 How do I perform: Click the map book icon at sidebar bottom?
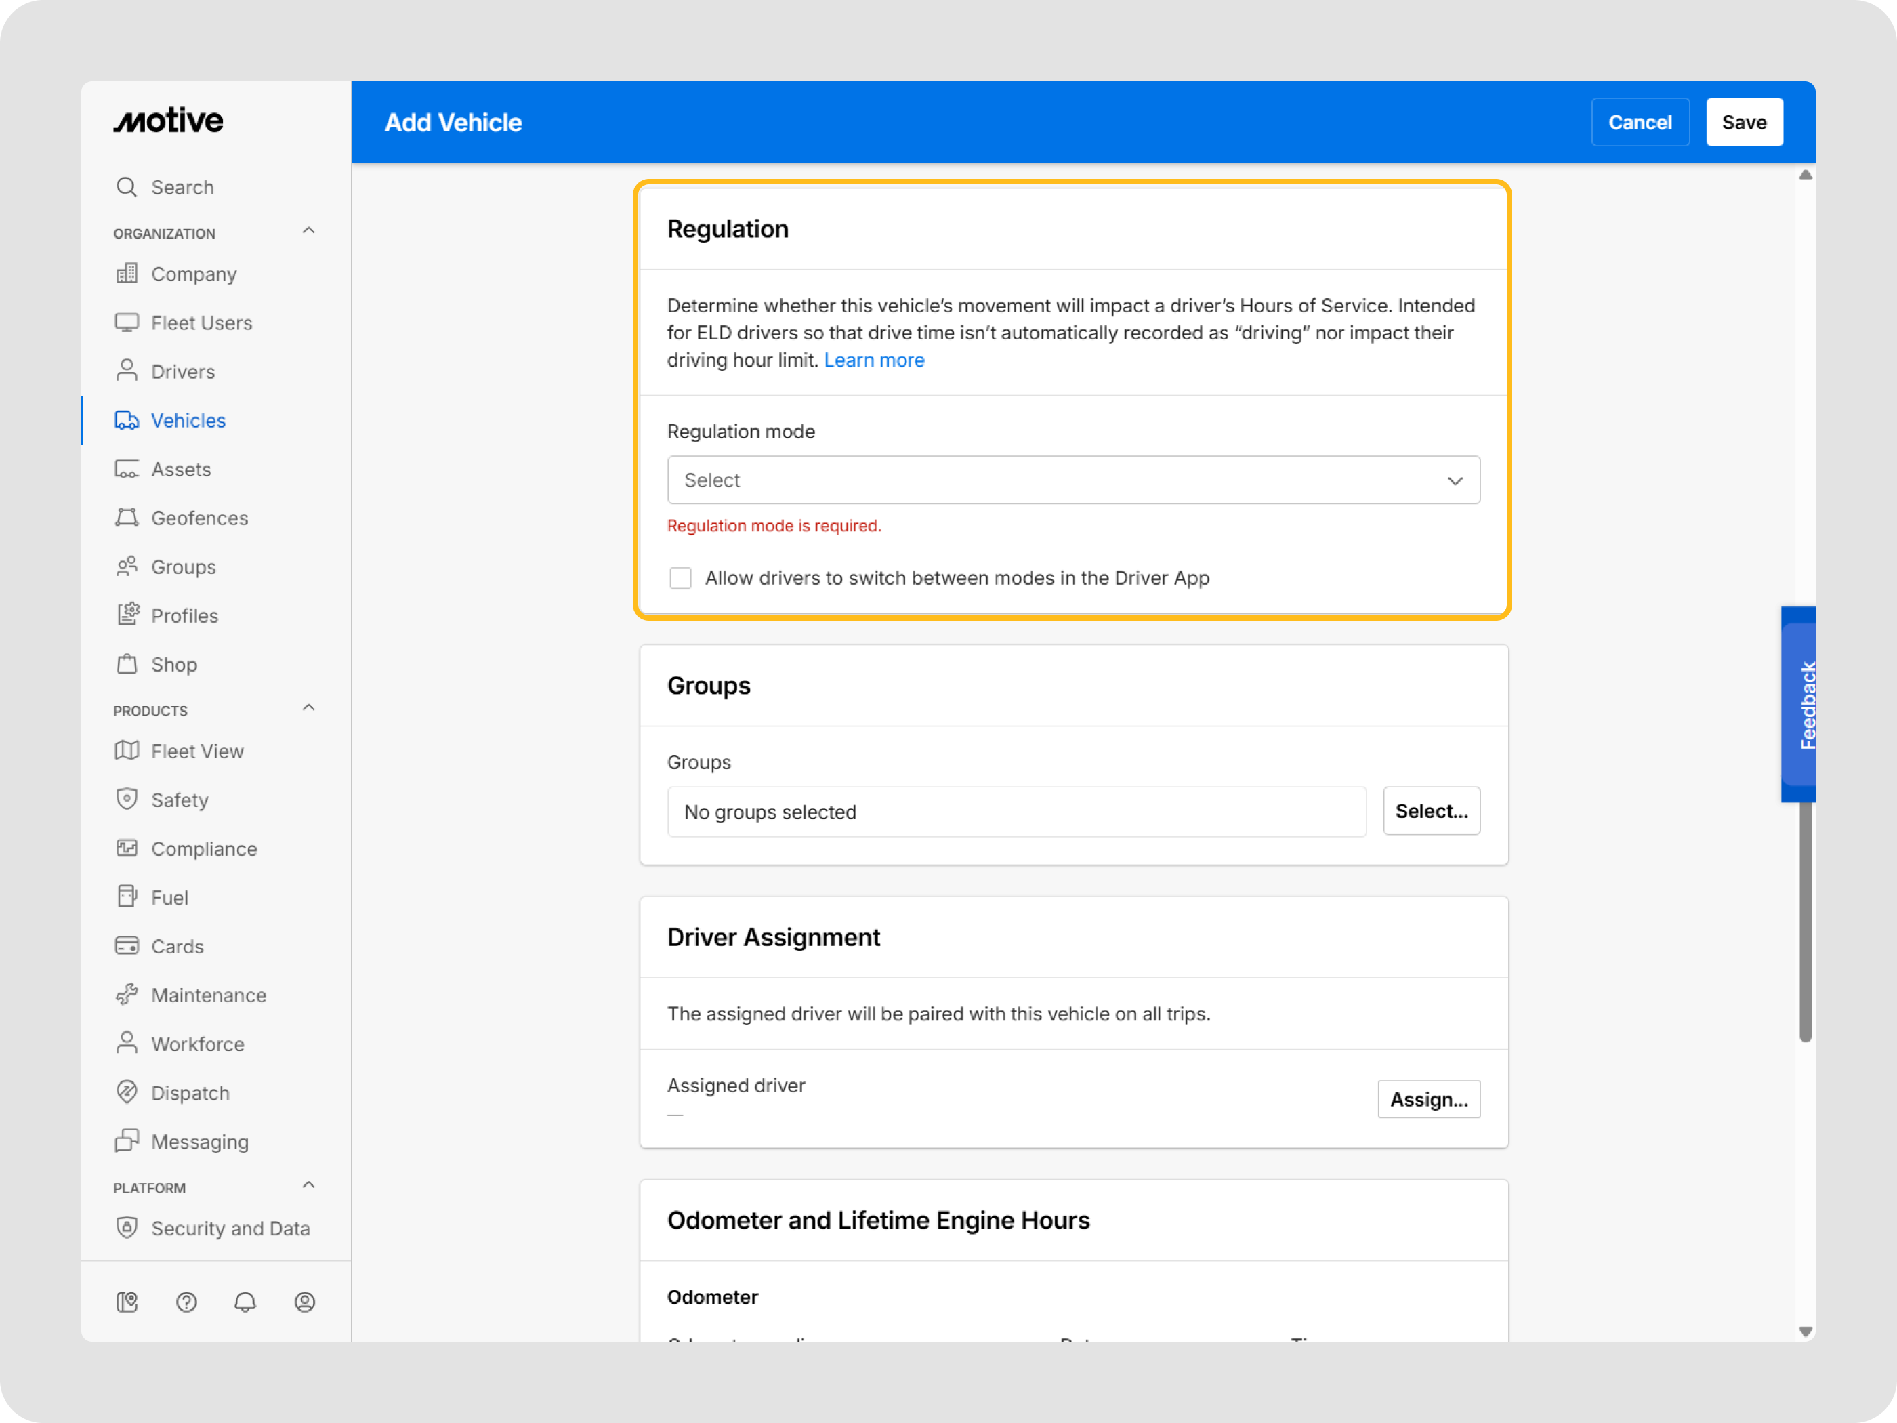point(127,1301)
